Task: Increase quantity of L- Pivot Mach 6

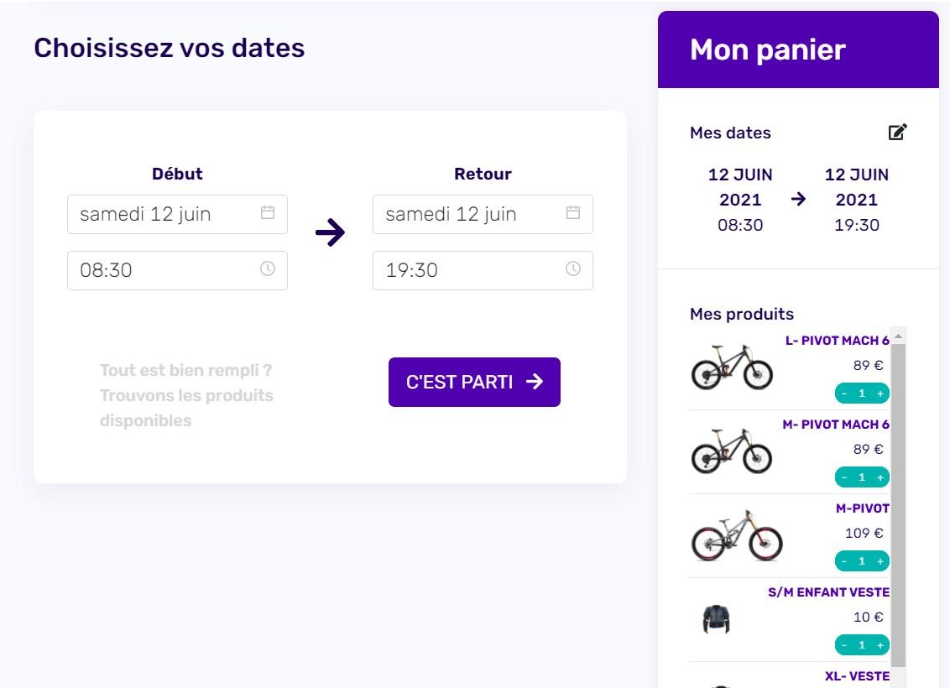Action: click(x=880, y=394)
